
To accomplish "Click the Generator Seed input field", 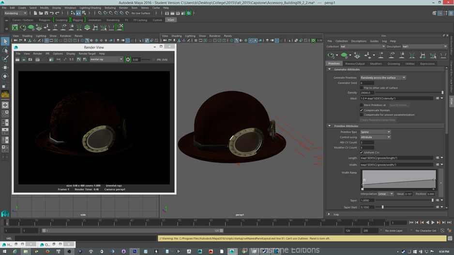I will (367, 83).
